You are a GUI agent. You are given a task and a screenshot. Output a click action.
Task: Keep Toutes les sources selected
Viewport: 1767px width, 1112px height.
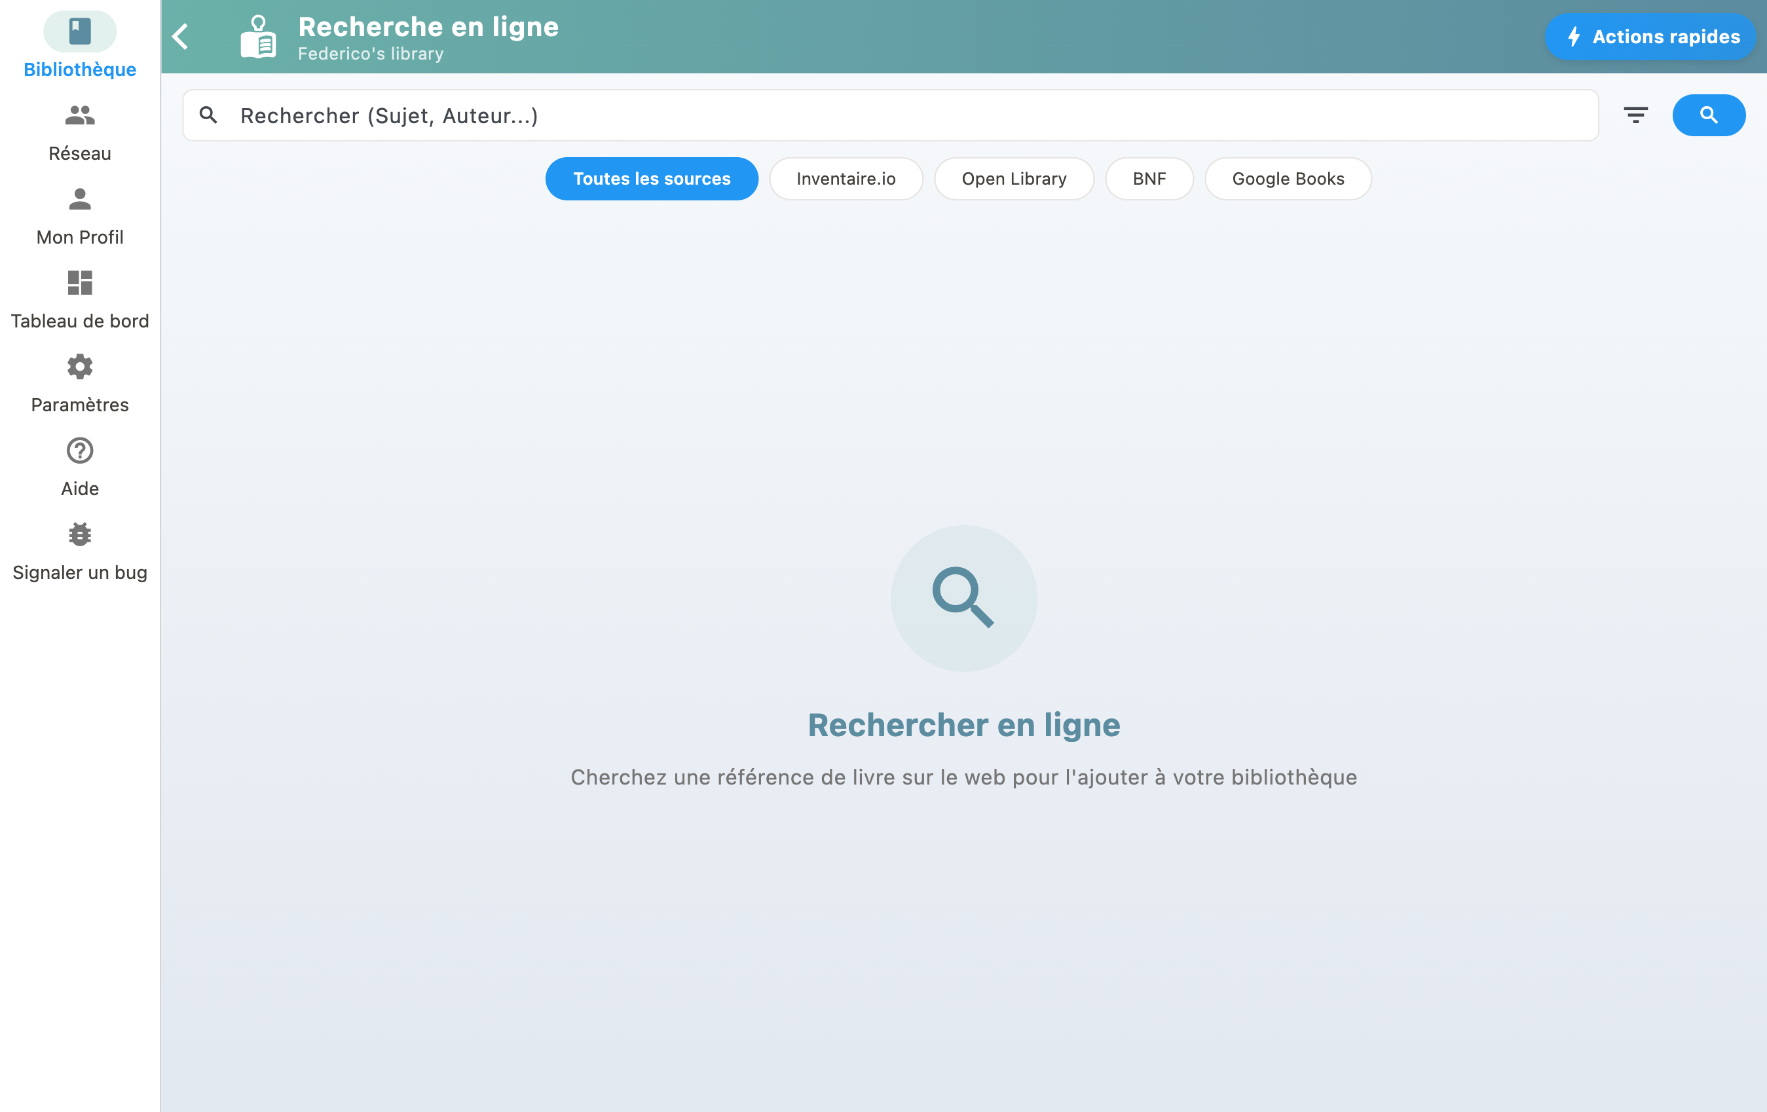tap(652, 178)
